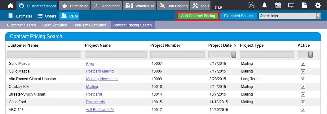Select project number 10014 cell
Viewport: 327px width, 114px height.
[157, 94]
